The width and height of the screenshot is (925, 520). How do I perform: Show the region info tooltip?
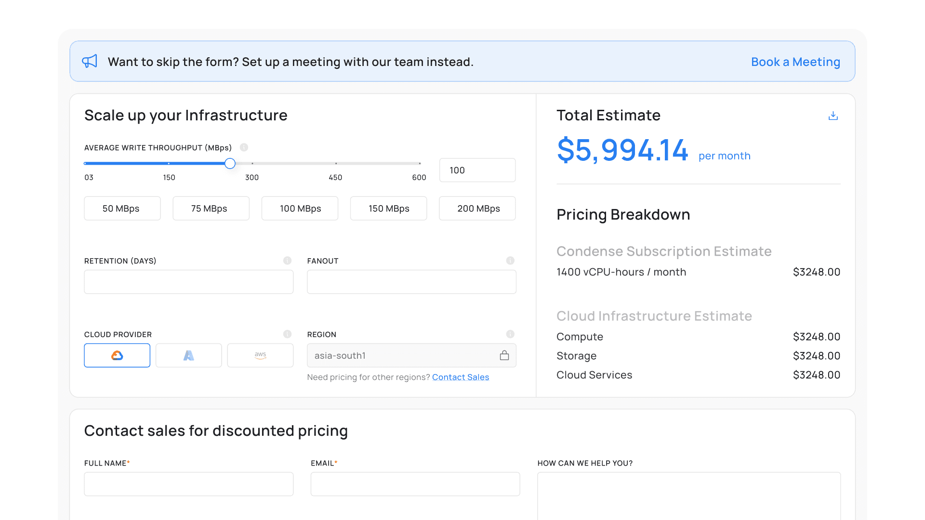click(x=510, y=334)
